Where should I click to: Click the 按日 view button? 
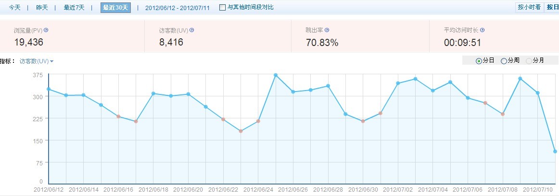coord(552,7)
